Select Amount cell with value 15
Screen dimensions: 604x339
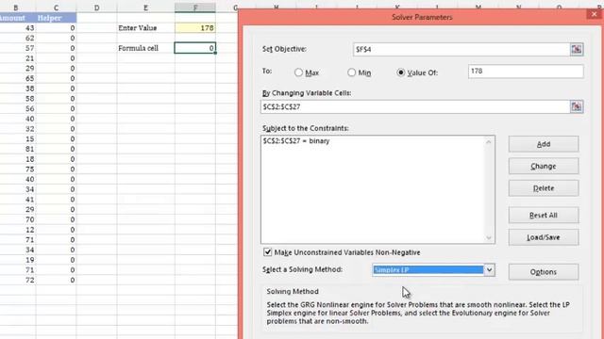[x=18, y=138]
